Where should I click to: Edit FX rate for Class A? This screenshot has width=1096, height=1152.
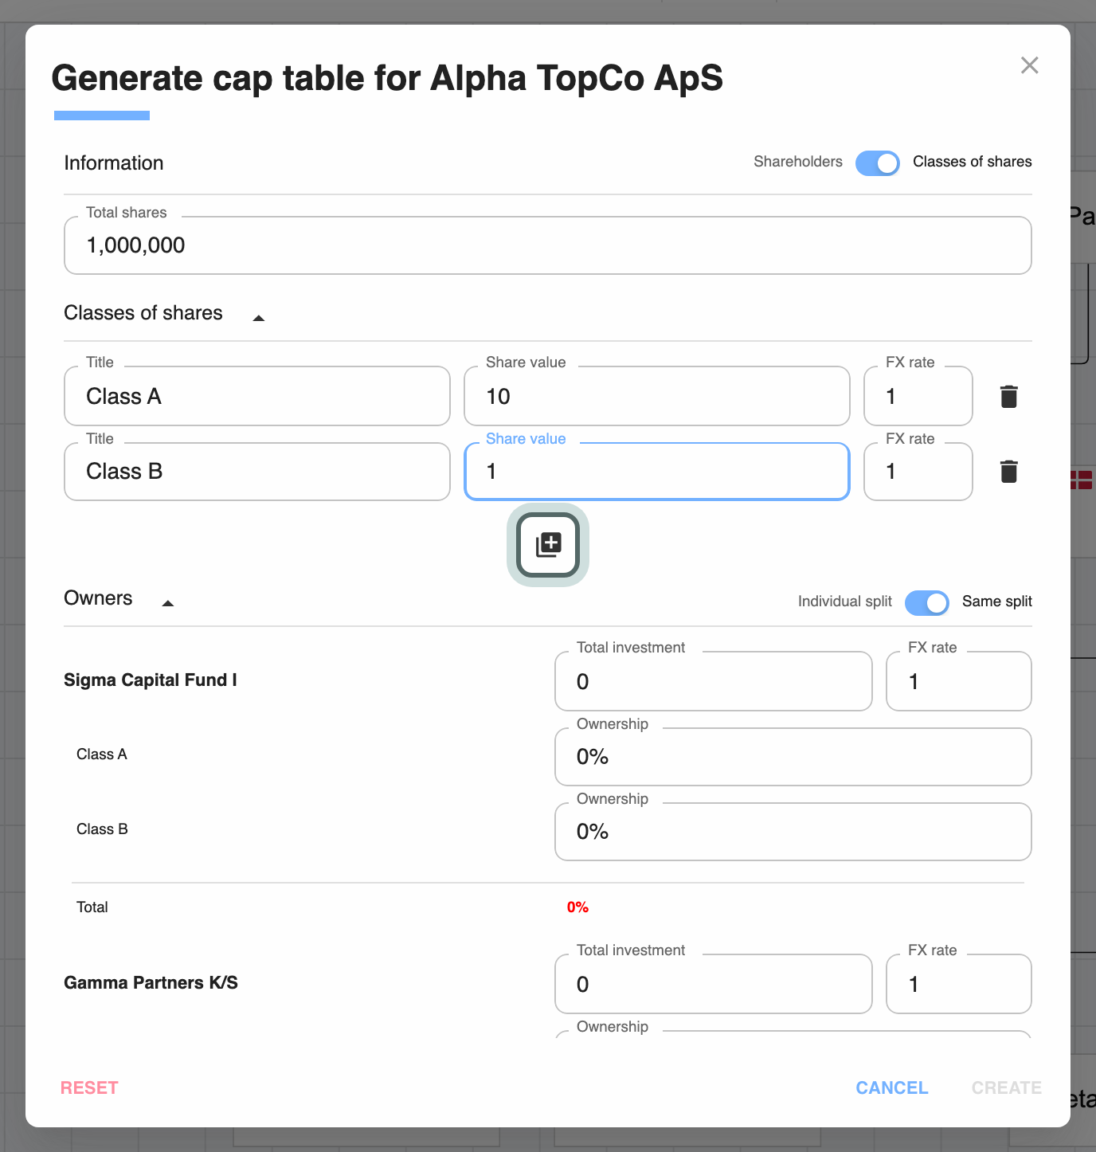pyautogui.click(x=918, y=396)
